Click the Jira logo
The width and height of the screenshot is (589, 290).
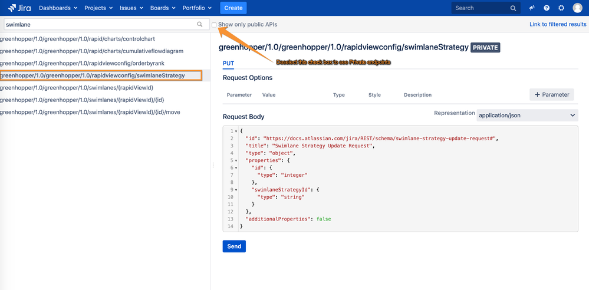19,8
